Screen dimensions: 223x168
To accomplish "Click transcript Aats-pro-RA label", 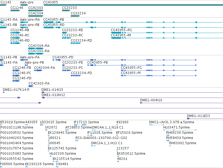I will [x=30, y=19].
